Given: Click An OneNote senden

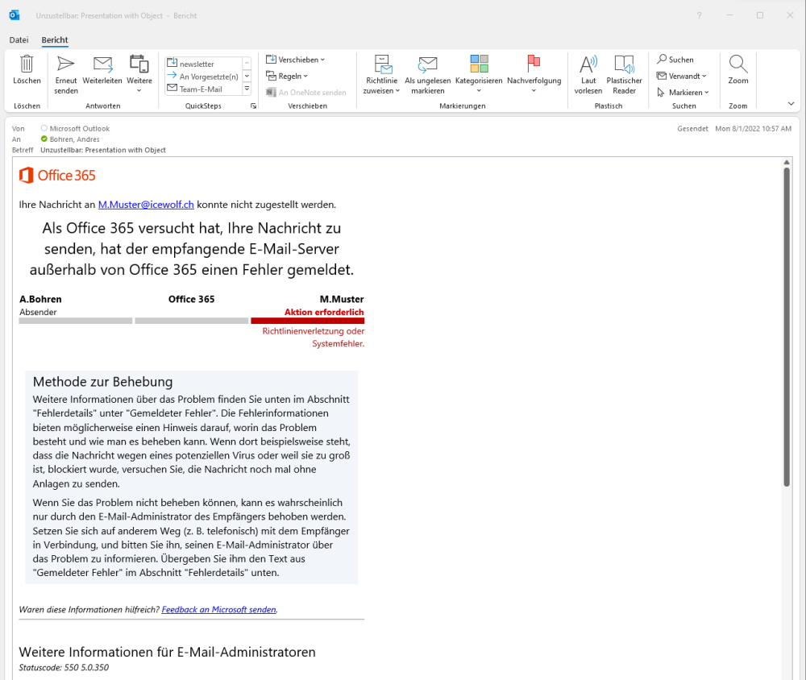Looking at the screenshot, I should (306, 93).
